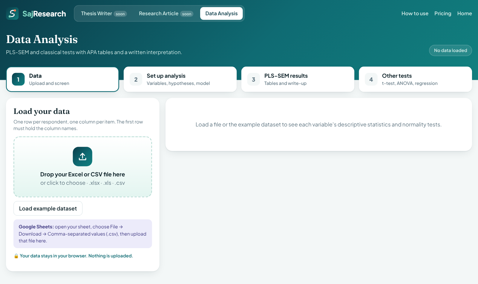Click the Drop your Excel or CSV file area
The width and height of the screenshot is (478, 284).
[x=83, y=167]
